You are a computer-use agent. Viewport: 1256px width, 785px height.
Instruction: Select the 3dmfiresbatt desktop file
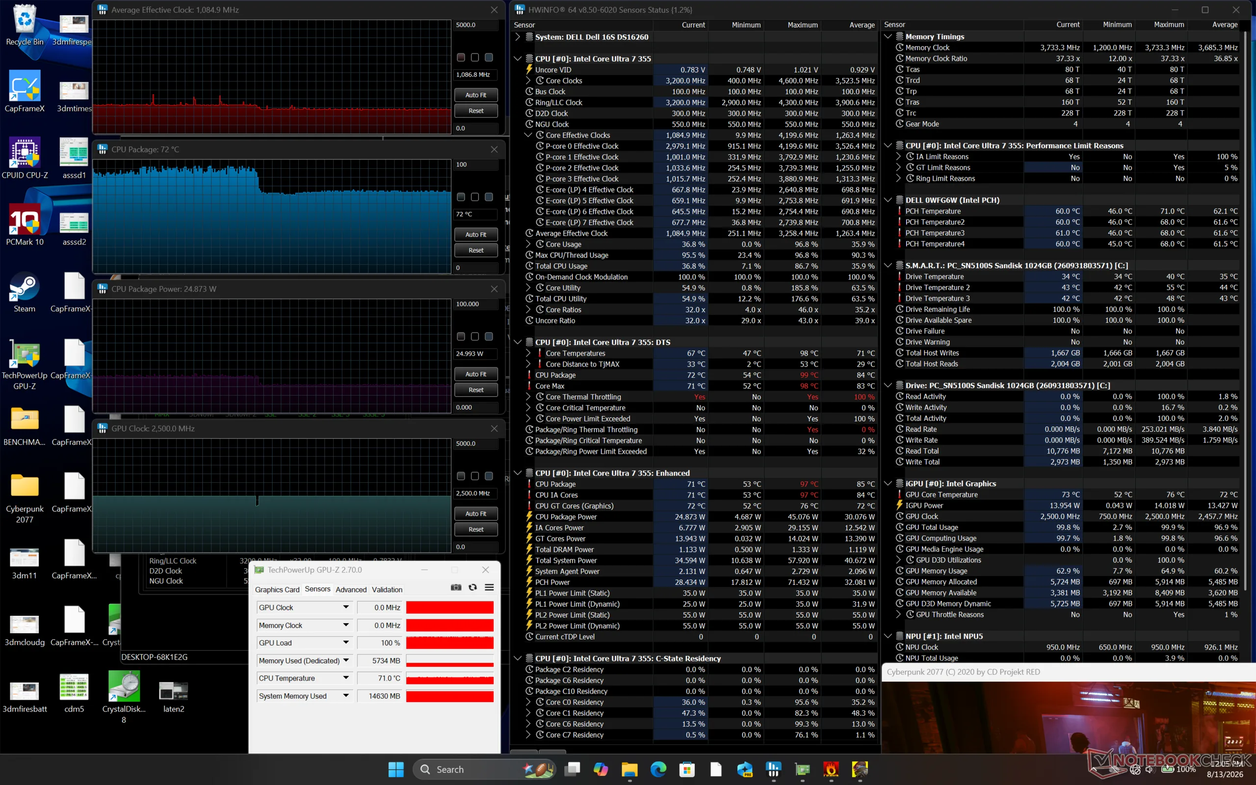pos(25,697)
